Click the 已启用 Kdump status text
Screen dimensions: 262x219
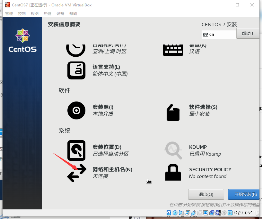(205, 154)
